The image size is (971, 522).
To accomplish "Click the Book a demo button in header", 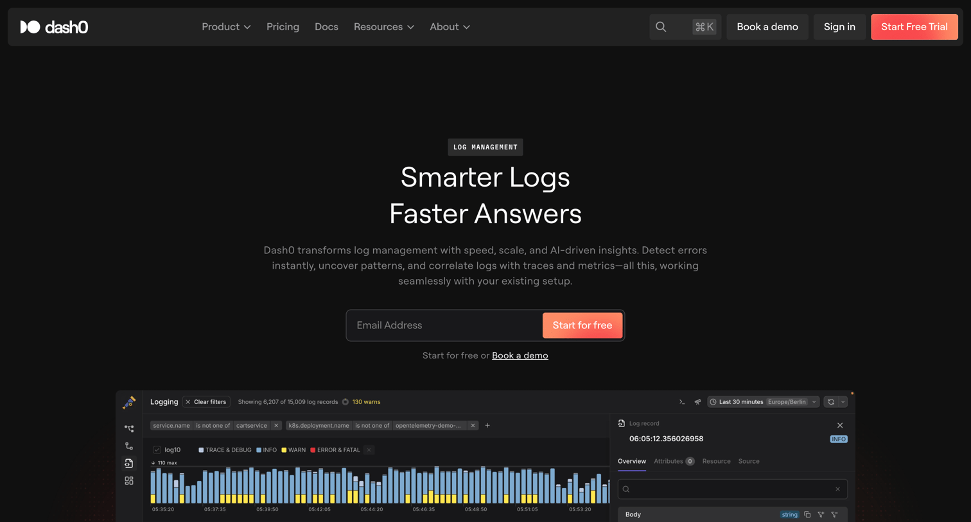I will [767, 27].
